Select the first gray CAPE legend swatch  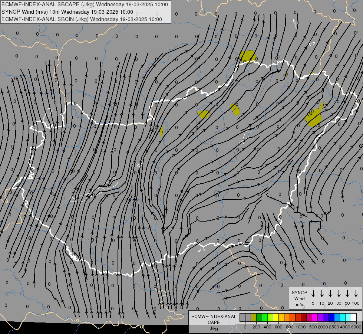[x=242, y=317]
